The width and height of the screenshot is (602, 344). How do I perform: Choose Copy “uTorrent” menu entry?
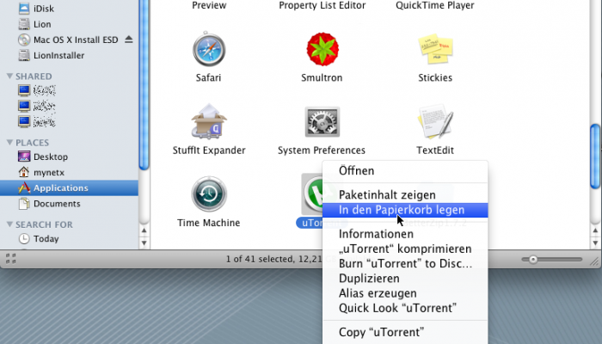tap(405, 332)
